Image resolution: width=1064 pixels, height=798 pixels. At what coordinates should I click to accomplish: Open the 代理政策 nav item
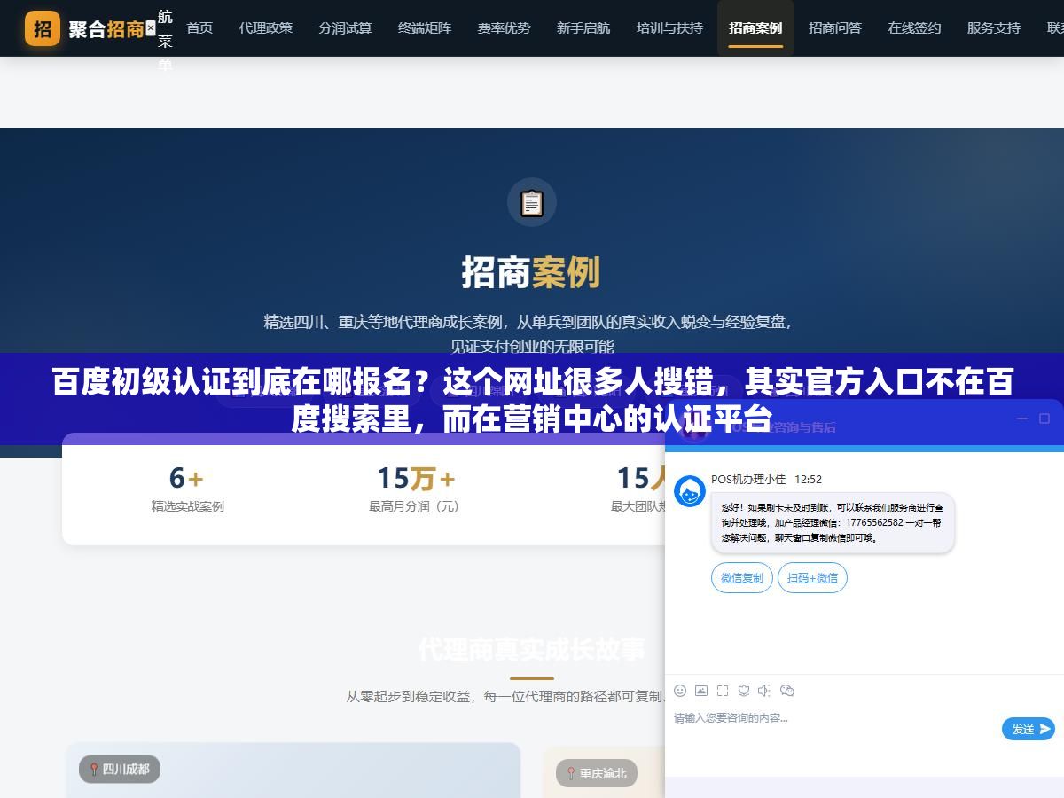[x=265, y=28]
